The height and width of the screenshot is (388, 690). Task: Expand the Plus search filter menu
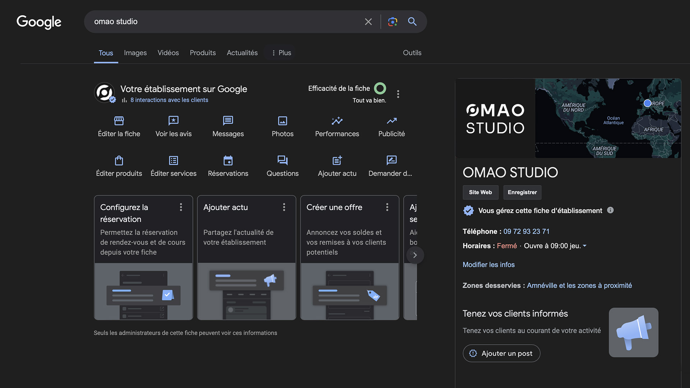pos(281,53)
